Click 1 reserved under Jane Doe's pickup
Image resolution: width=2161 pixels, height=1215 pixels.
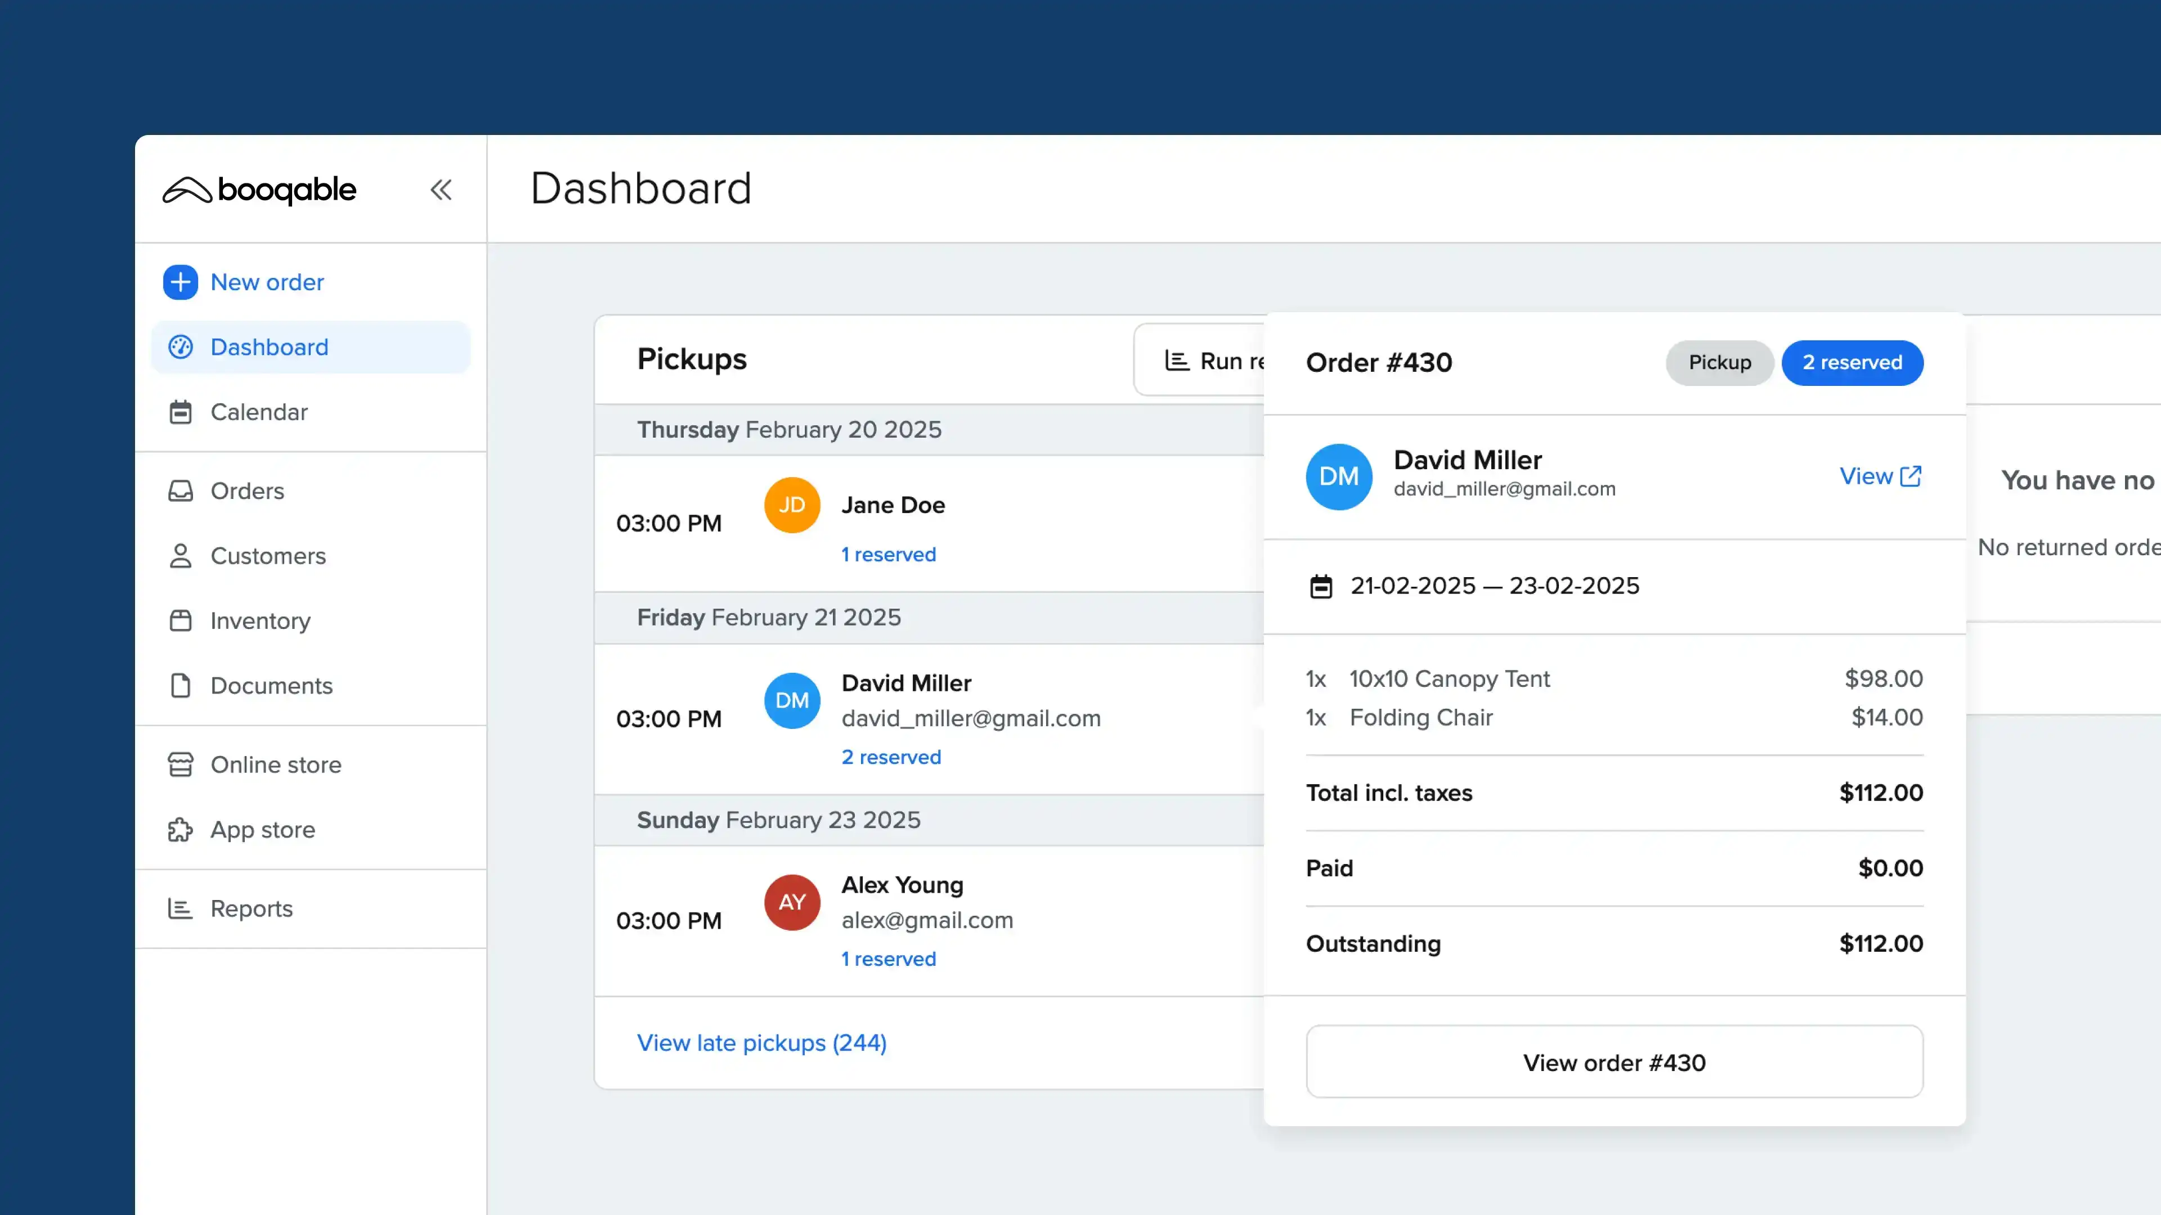coord(889,554)
